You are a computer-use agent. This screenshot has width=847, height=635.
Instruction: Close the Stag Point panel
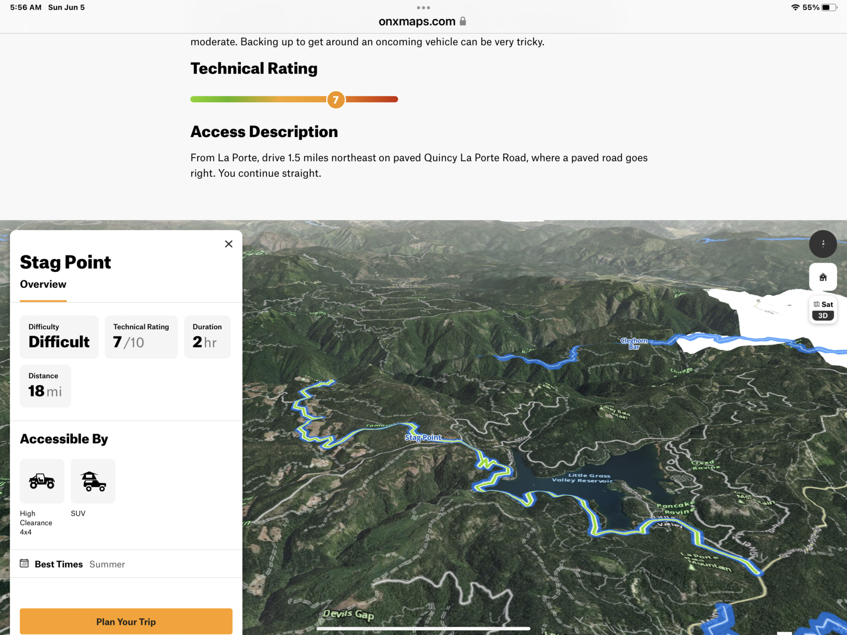[229, 244]
